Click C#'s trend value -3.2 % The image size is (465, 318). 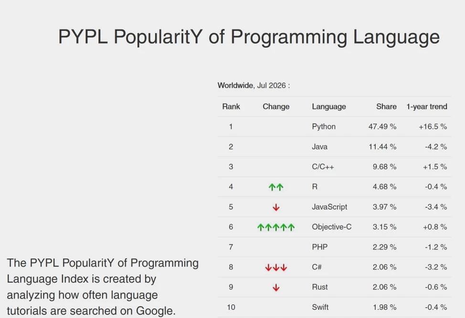(436, 267)
